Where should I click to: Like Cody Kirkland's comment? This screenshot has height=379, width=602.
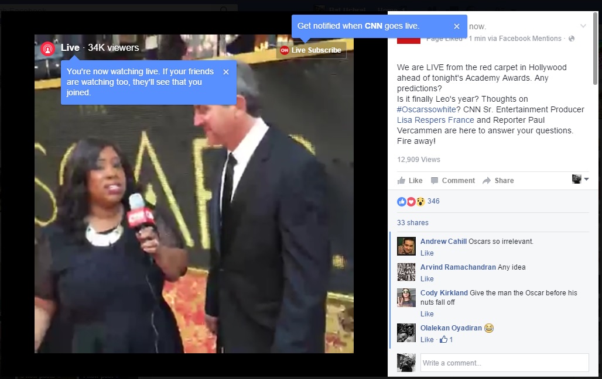[x=427, y=314]
